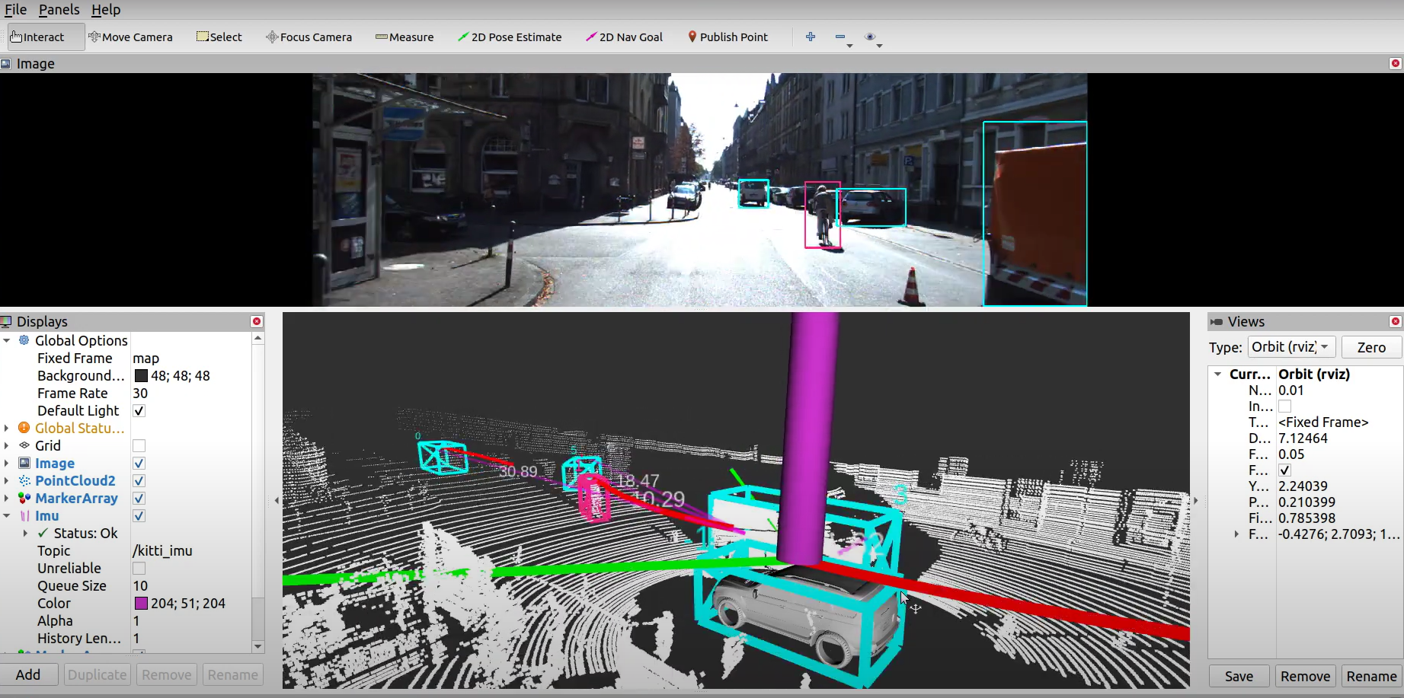1404x698 pixels.
Task: Enable the Grid display checkbox
Action: [x=139, y=446]
